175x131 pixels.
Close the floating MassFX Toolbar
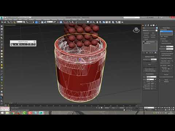(35, 41)
